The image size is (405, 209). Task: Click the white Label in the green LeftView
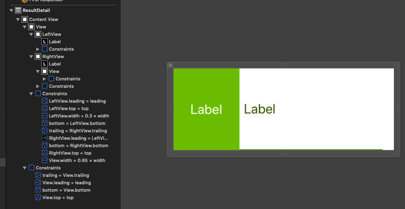point(206,109)
